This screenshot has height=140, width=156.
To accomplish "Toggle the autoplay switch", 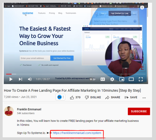I will pos(92,79).
